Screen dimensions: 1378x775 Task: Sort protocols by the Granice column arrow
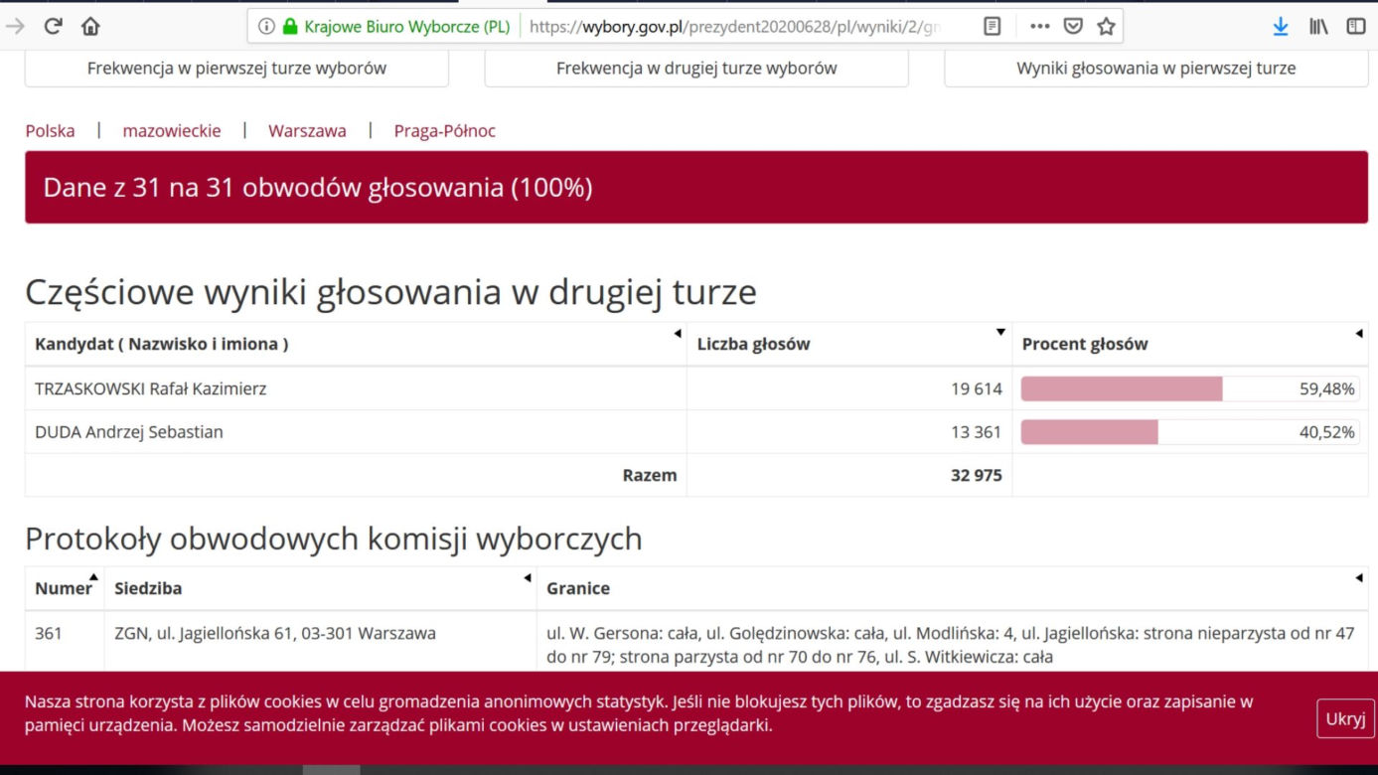pos(1358,577)
